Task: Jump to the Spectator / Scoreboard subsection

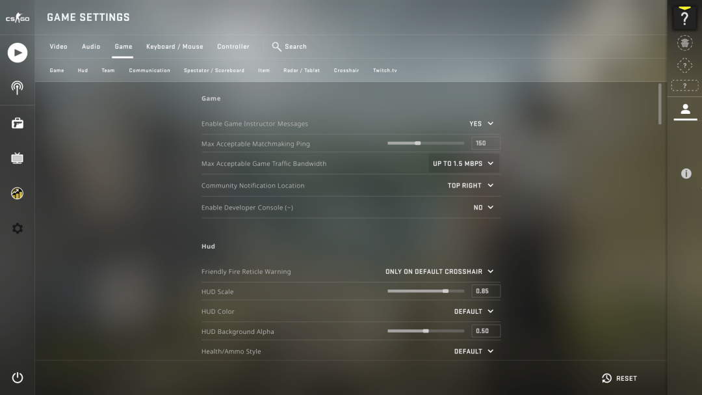Action: [x=214, y=70]
